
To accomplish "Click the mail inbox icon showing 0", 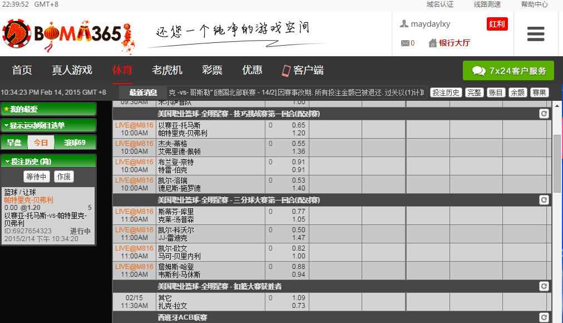I will click(404, 43).
